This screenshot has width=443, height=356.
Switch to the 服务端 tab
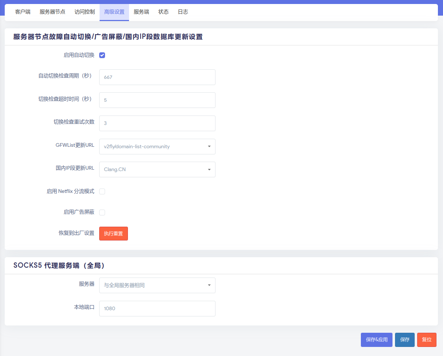[141, 12]
